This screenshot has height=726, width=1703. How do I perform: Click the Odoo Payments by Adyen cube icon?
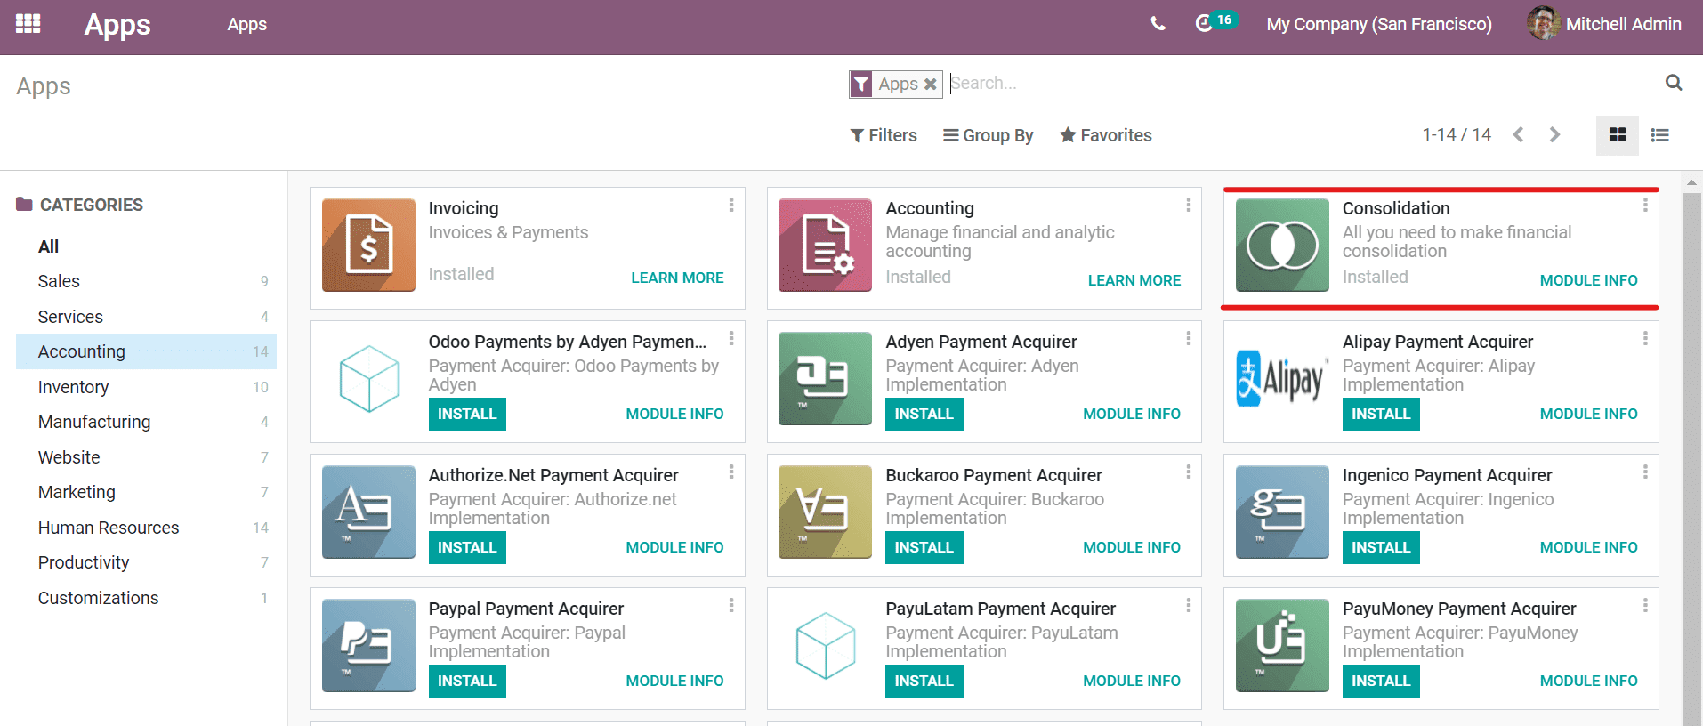click(368, 379)
